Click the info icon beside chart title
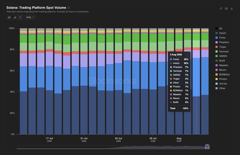 (69, 8)
